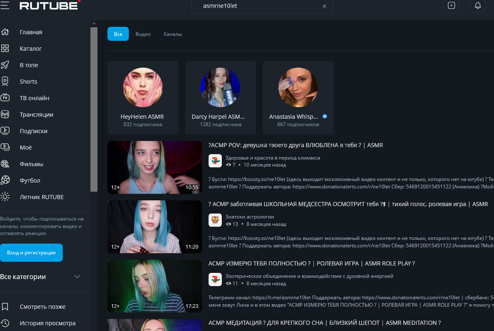The width and height of the screenshot is (494, 331).
Task: Open История просмотра label
Action: coord(47,323)
